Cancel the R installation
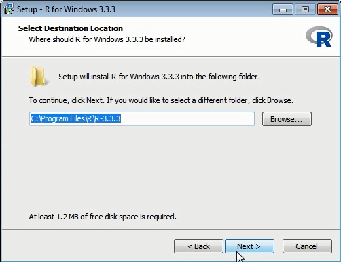341x262 pixels. (x=307, y=246)
